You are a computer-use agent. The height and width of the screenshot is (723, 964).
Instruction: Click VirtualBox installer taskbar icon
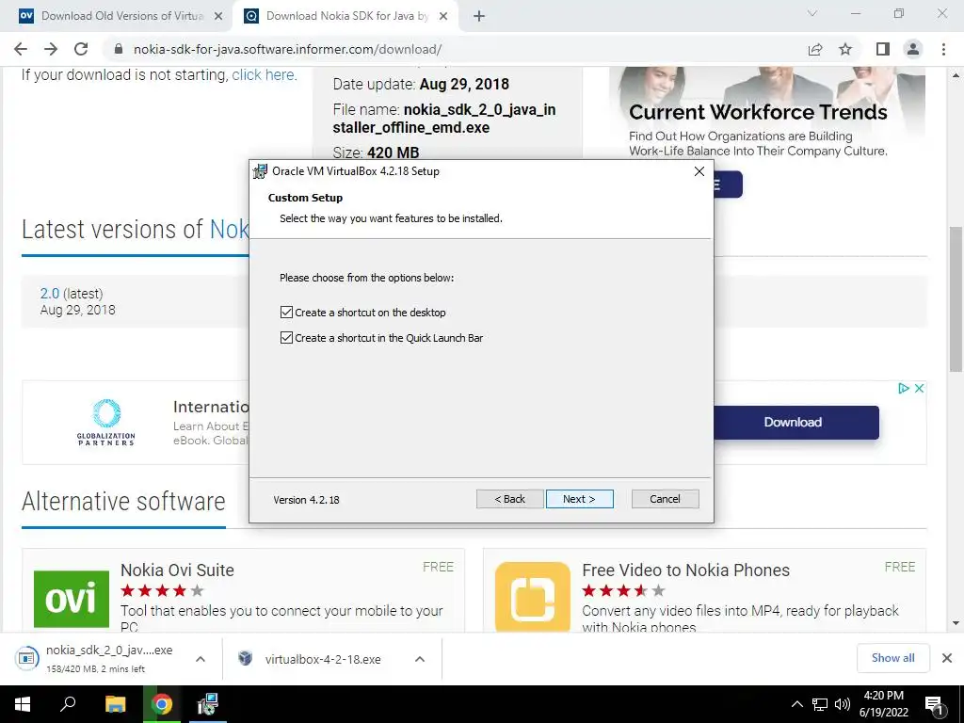pyautogui.click(x=208, y=704)
